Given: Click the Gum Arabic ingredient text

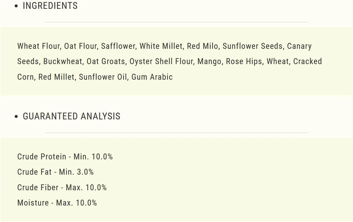Looking at the screenshot, I should 152,77.
